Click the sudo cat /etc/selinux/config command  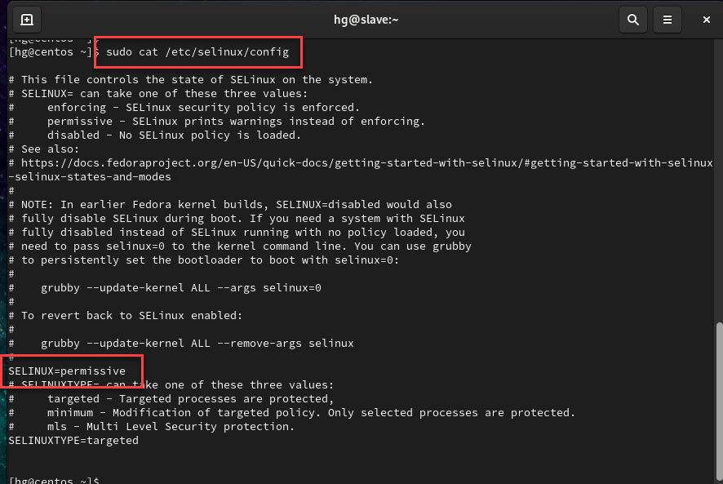click(197, 51)
